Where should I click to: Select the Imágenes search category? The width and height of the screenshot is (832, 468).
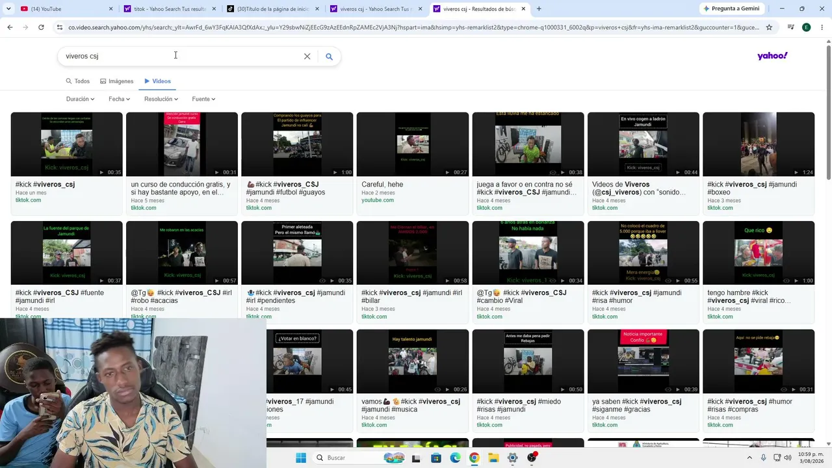click(116, 81)
